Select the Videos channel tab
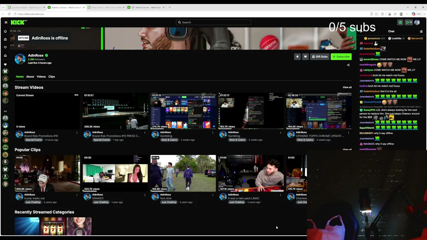The image size is (427, 240). tap(41, 77)
